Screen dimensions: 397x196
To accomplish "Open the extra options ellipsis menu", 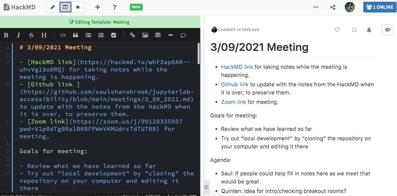I will (316, 7).
